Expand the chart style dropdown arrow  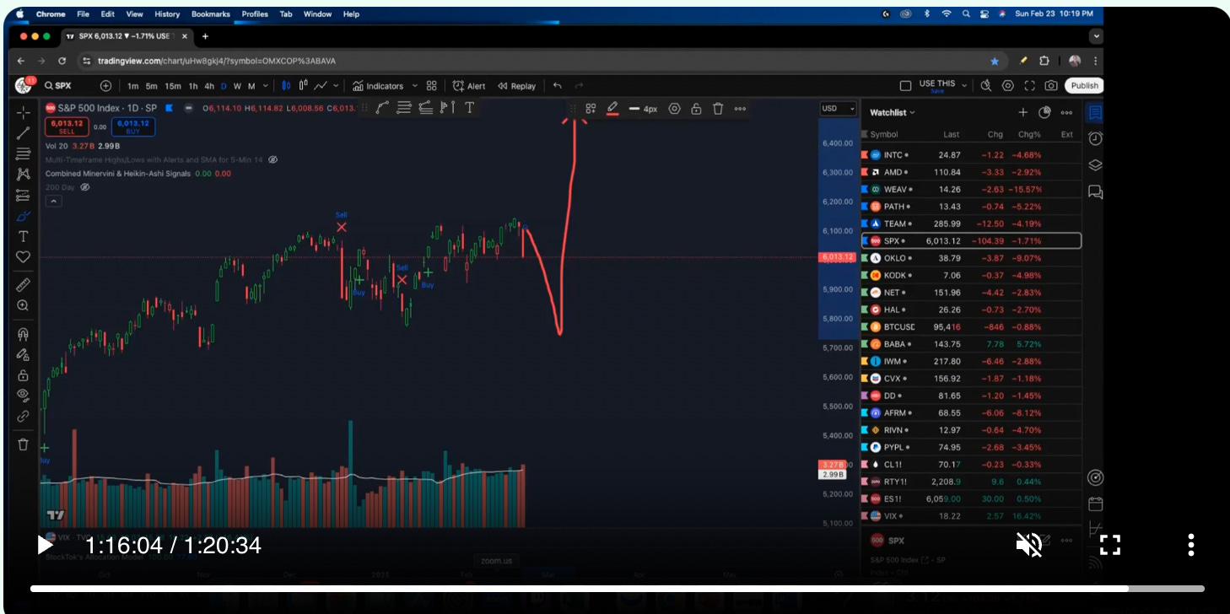[x=336, y=86]
